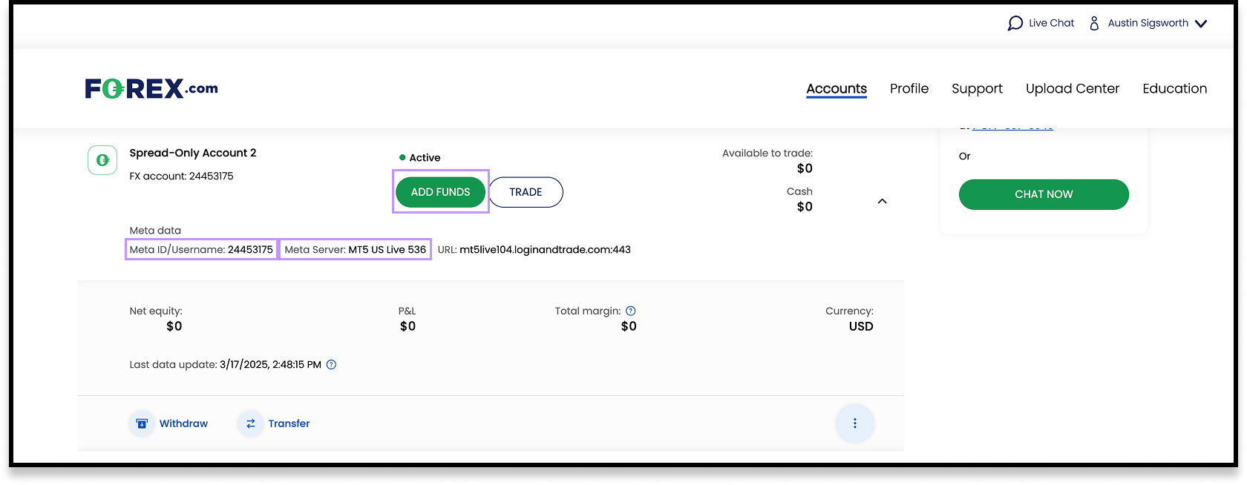Click the Live Chat text link
This screenshot has height=485, width=1247.
(1051, 23)
